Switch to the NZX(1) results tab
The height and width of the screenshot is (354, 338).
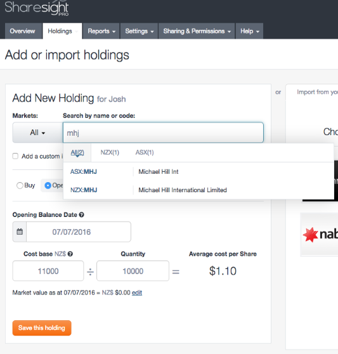pos(110,153)
